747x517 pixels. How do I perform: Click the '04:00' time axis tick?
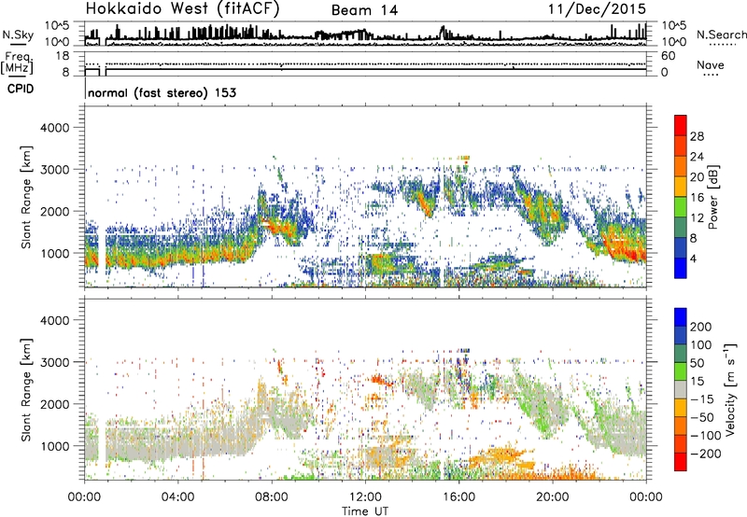point(178,496)
